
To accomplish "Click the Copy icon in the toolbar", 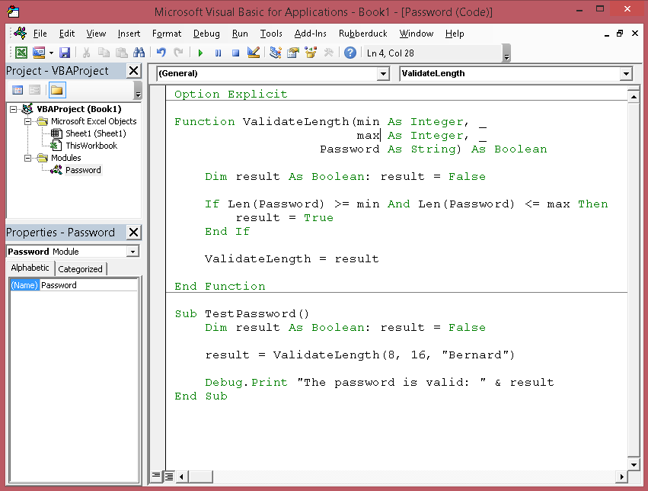I will pos(104,53).
